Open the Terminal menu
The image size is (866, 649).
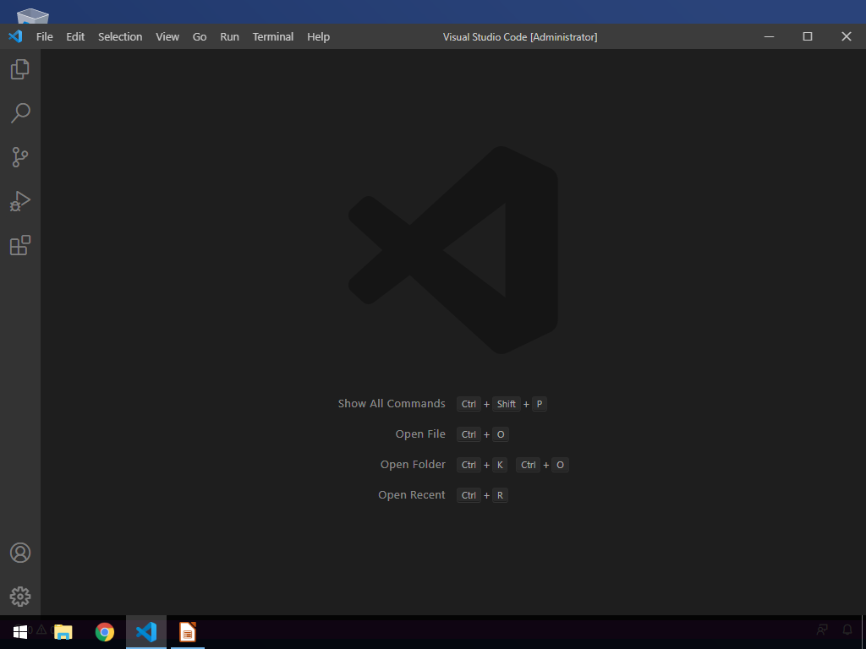click(272, 36)
